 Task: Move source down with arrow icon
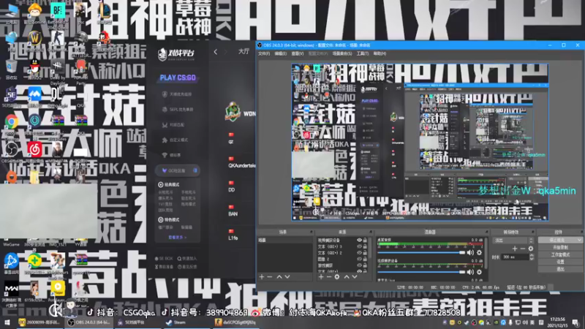(x=355, y=277)
